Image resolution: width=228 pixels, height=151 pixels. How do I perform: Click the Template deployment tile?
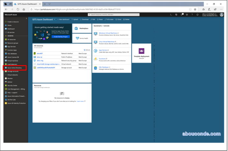[x=141, y=53]
